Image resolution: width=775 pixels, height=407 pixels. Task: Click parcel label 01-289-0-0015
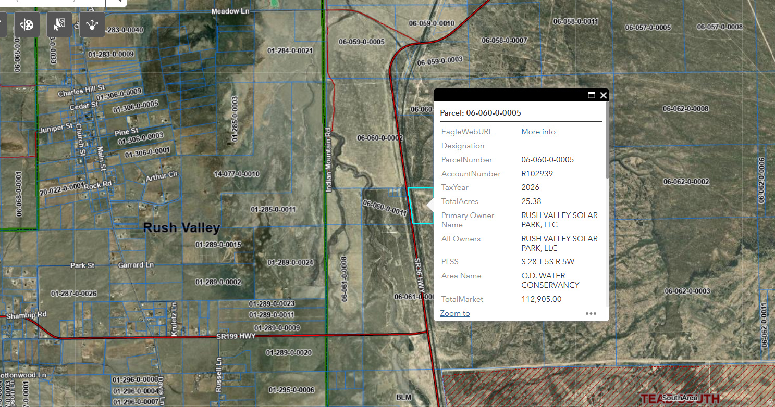218,245
